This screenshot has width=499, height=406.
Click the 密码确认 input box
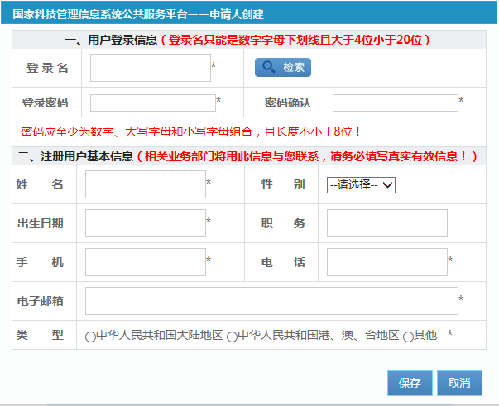[x=395, y=103]
